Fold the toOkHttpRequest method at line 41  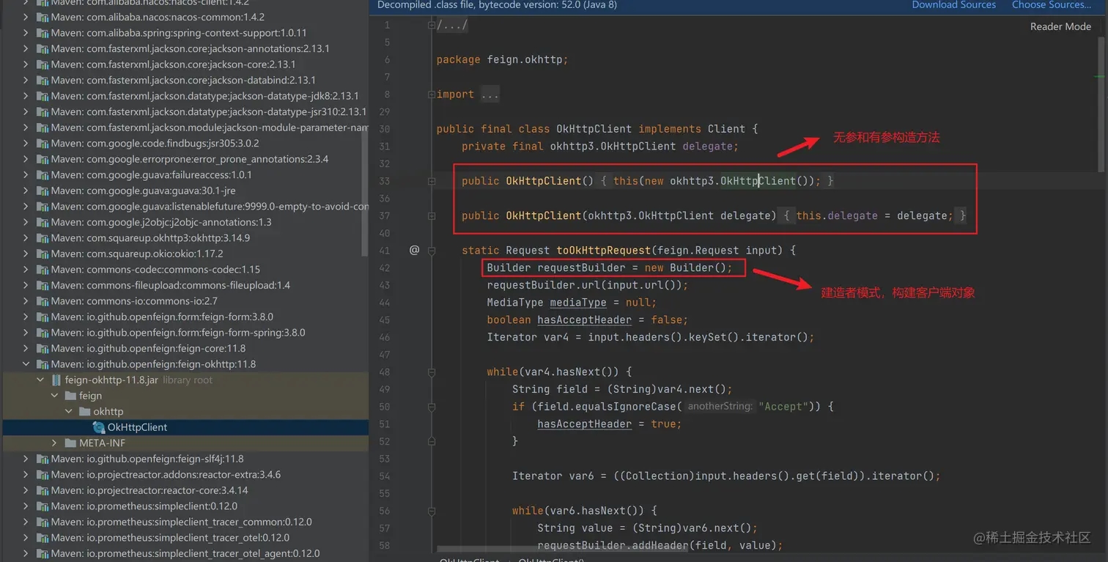tap(432, 250)
